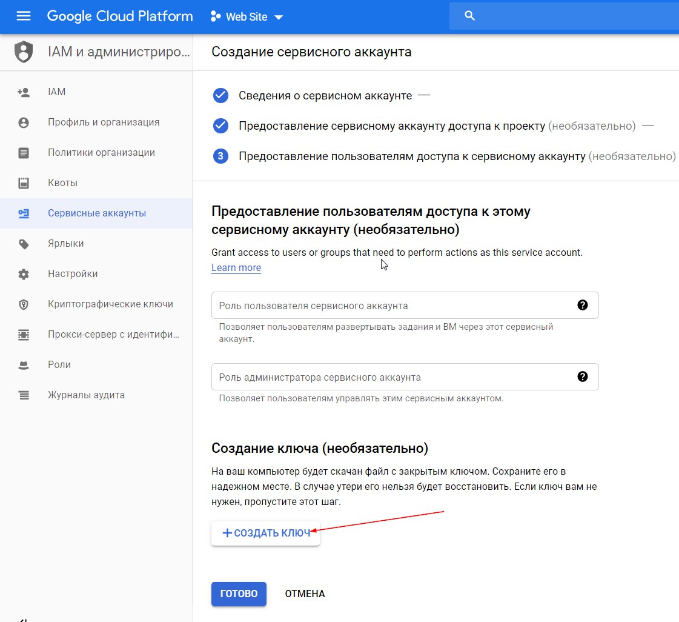Open Роли page

(96, 365)
